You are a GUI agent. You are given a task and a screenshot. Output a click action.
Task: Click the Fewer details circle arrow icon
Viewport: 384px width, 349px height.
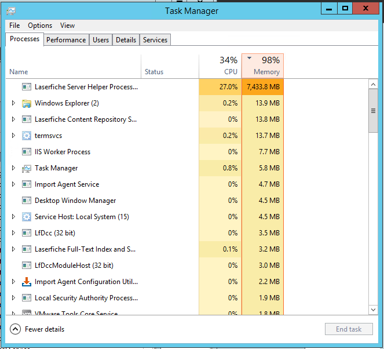pos(15,329)
